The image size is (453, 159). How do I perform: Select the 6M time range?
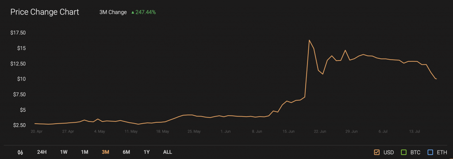pos(126,152)
